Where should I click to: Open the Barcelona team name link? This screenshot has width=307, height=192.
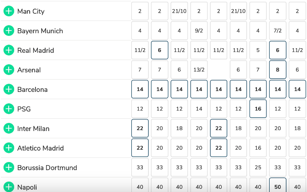coord(32,90)
